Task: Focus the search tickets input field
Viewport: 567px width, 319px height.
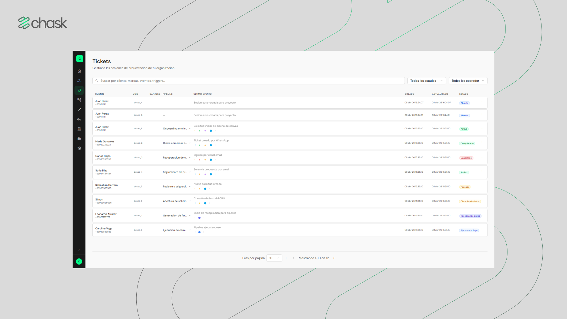Action: click(x=248, y=81)
